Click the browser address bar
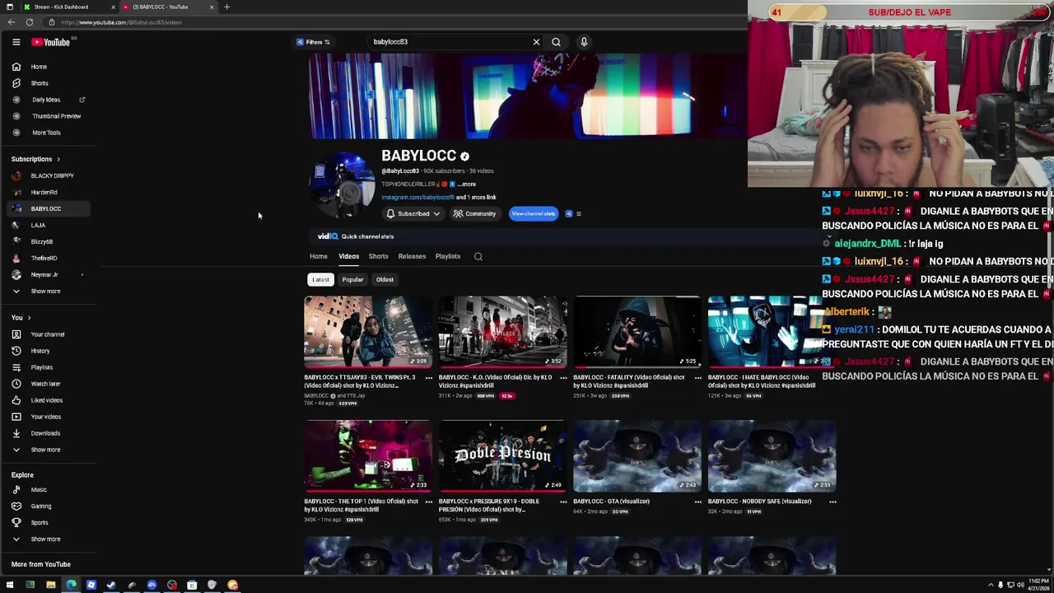The image size is (1054, 593). [x=395, y=22]
